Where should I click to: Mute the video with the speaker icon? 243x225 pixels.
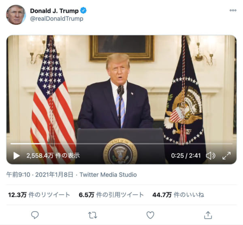tap(211, 156)
